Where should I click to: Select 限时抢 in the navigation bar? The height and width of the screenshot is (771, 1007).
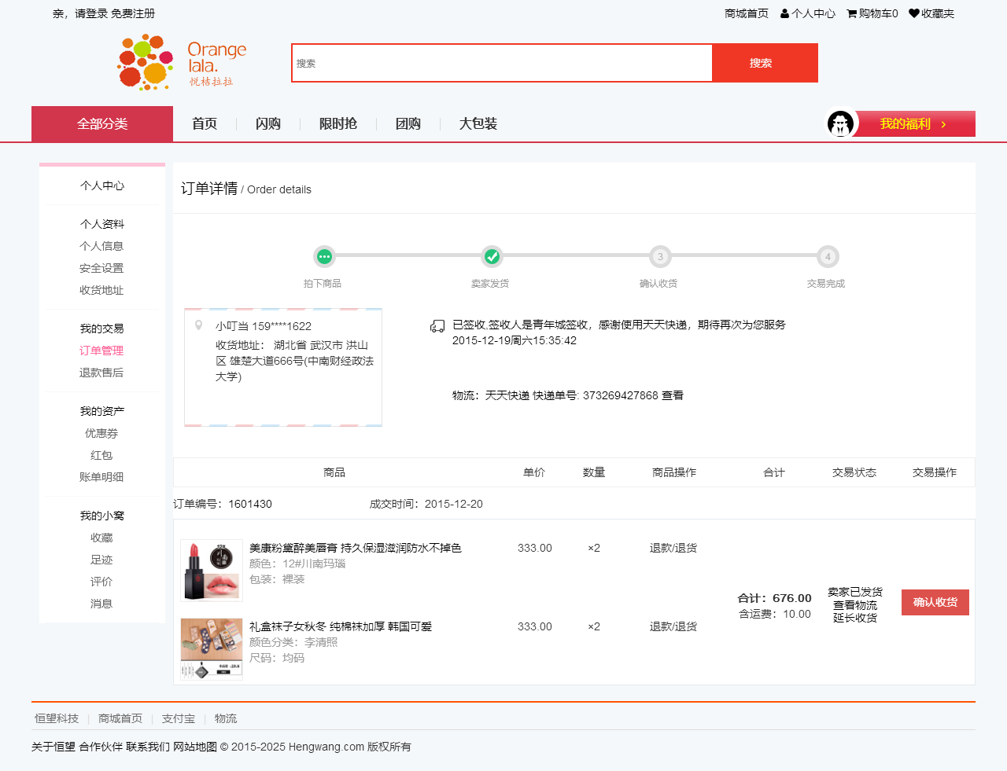[x=338, y=124]
